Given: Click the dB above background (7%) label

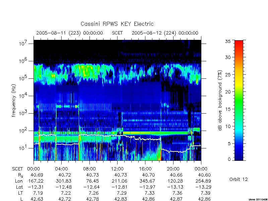Looking at the screenshot, I should click(220, 100).
